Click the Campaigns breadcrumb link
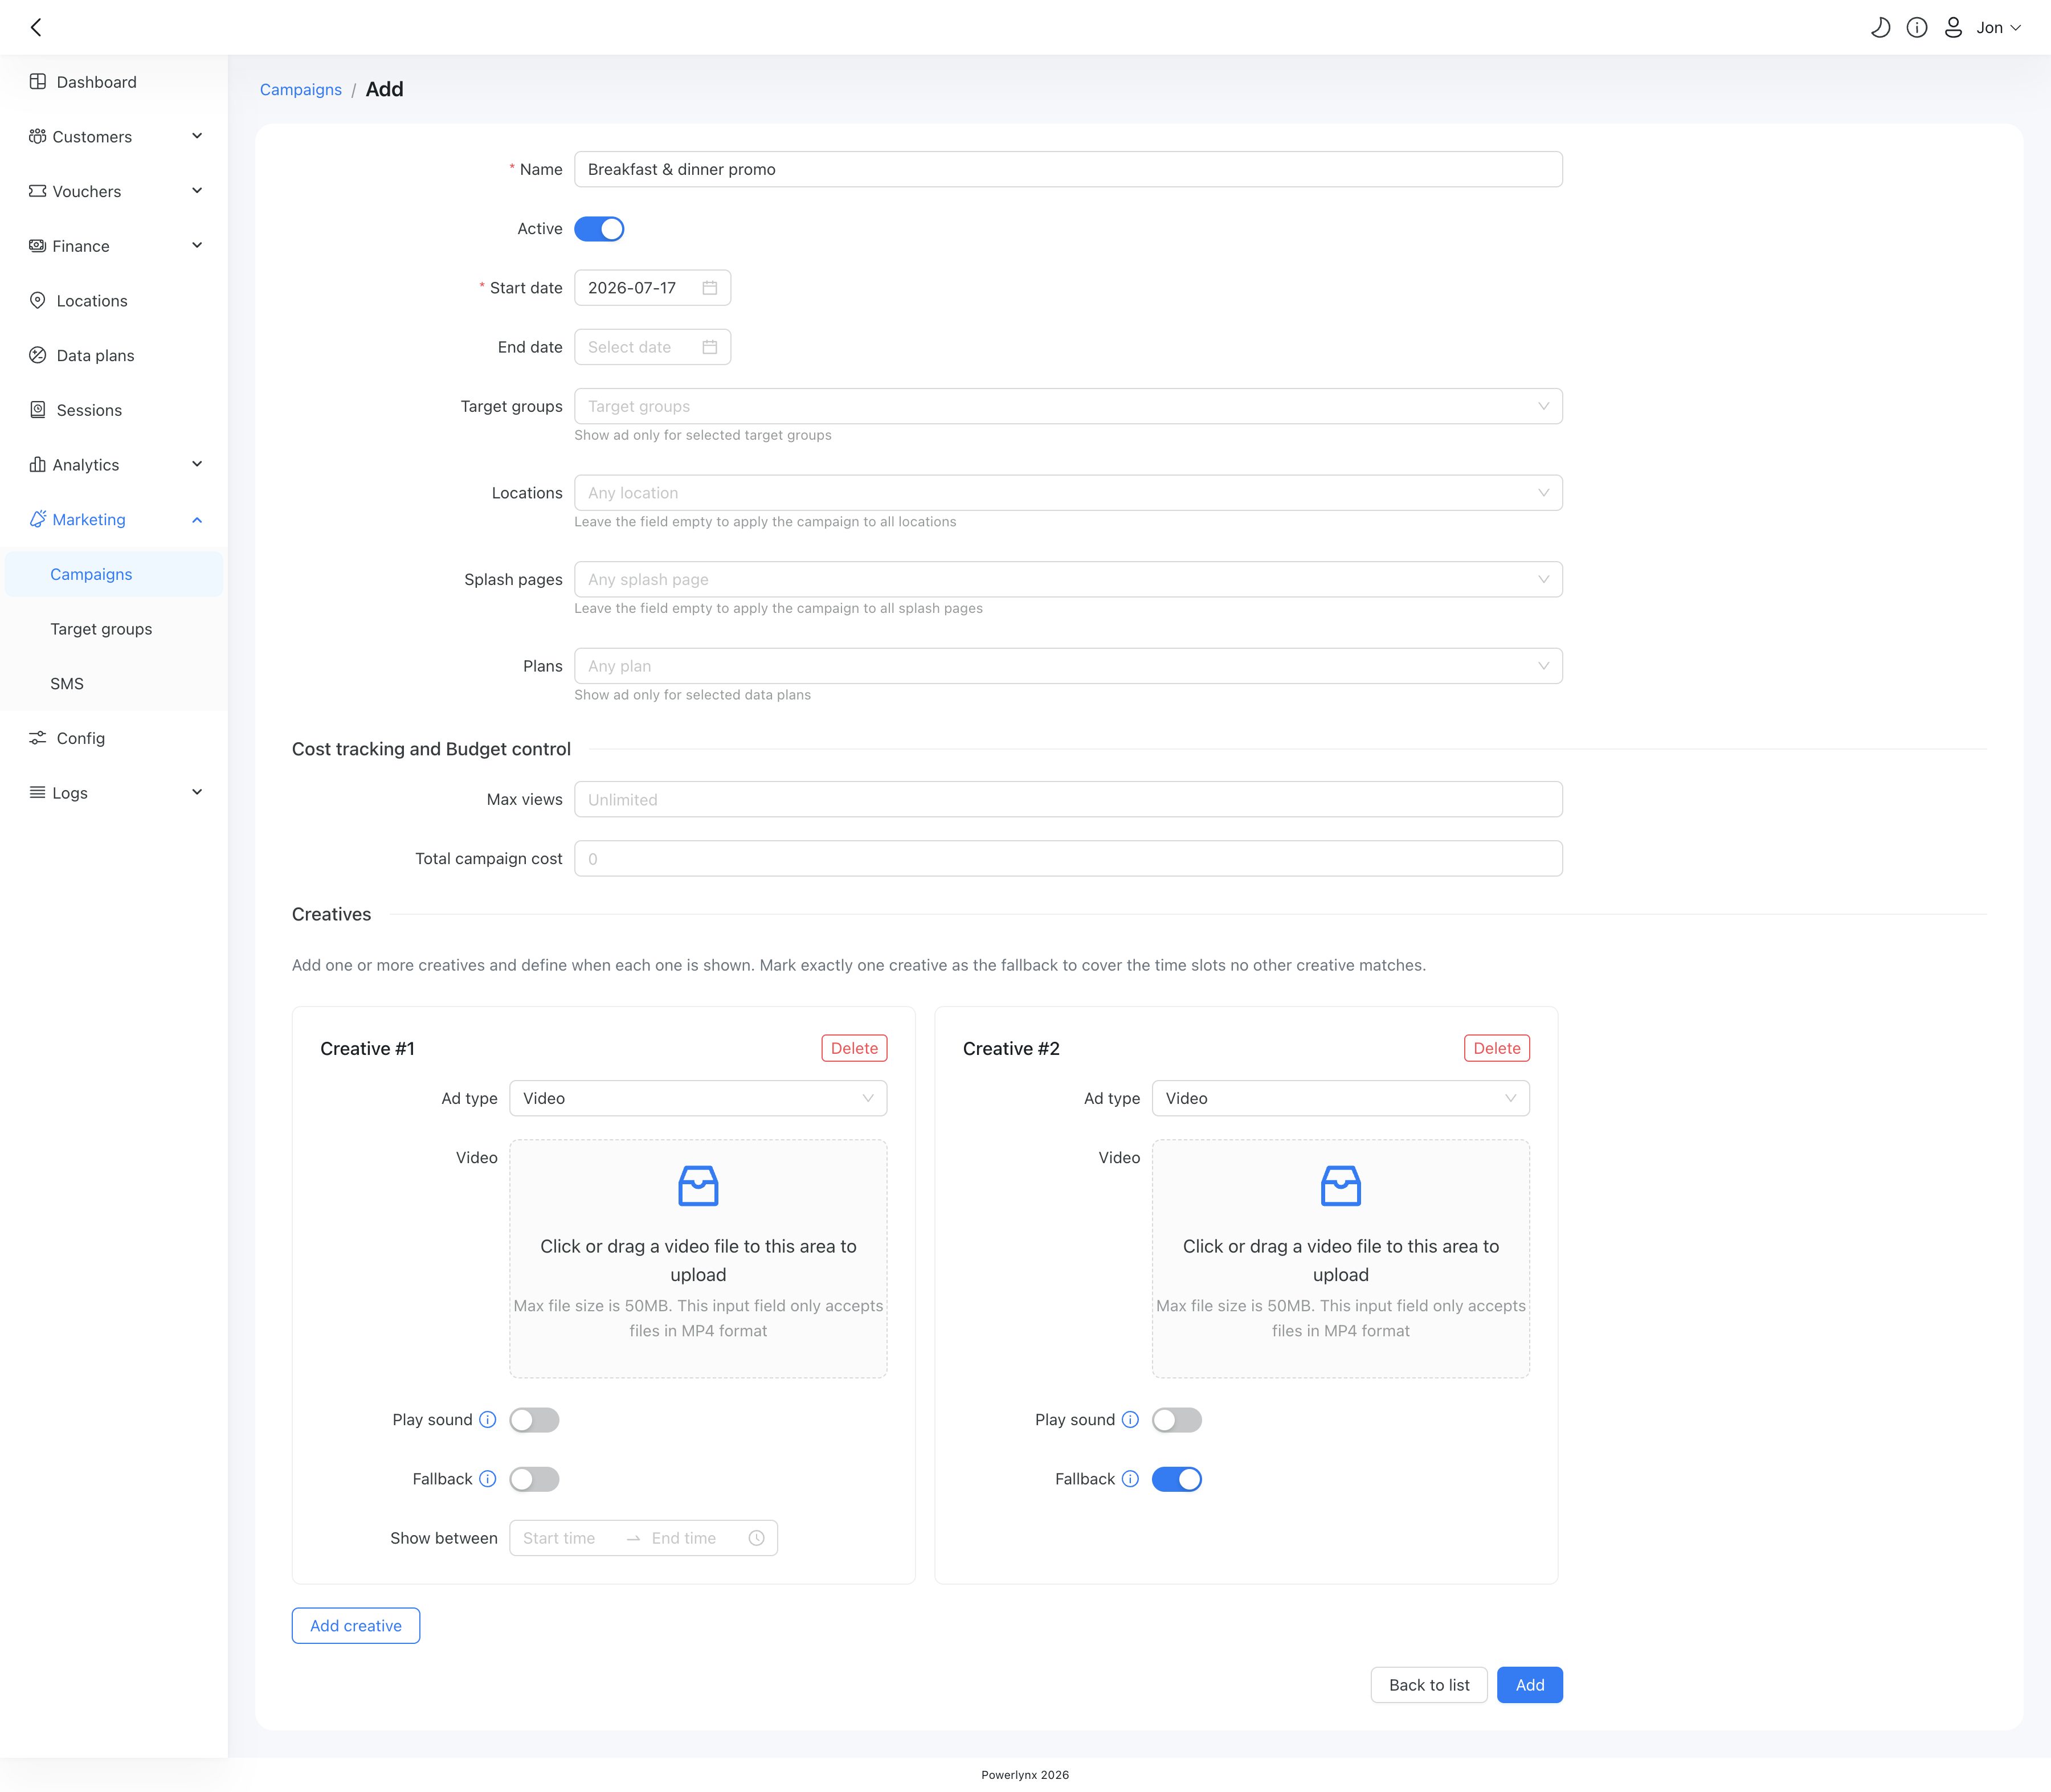The height and width of the screenshot is (1792, 2051). coord(301,89)
